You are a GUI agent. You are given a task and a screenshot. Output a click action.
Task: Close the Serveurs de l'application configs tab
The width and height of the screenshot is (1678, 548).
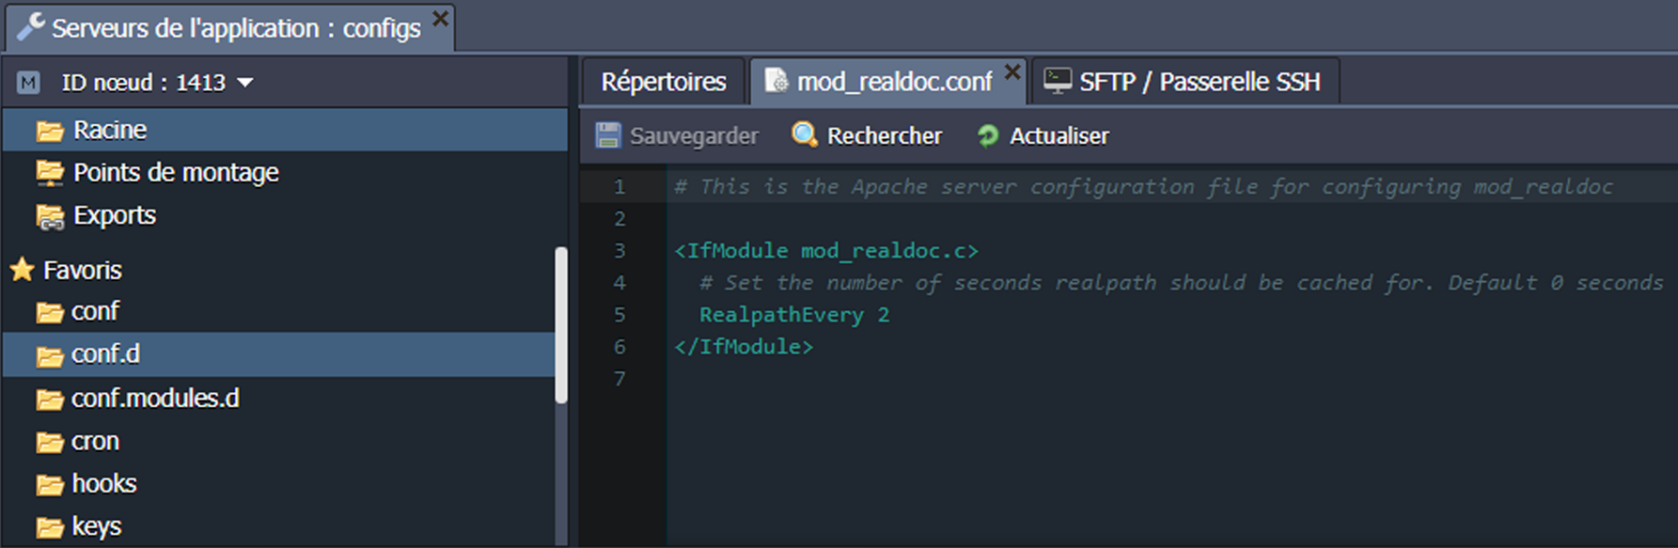[440, 18]
